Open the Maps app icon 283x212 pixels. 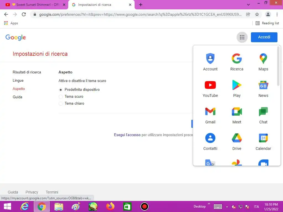pyautogui.click(x=263, y=62)
